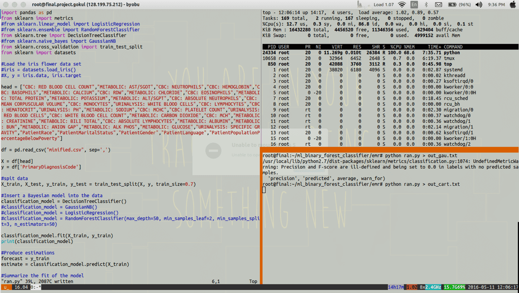Click the 'Load 1.07' indicator text
The width and height of the screenshot is (519, 293).
pos(384,5)
